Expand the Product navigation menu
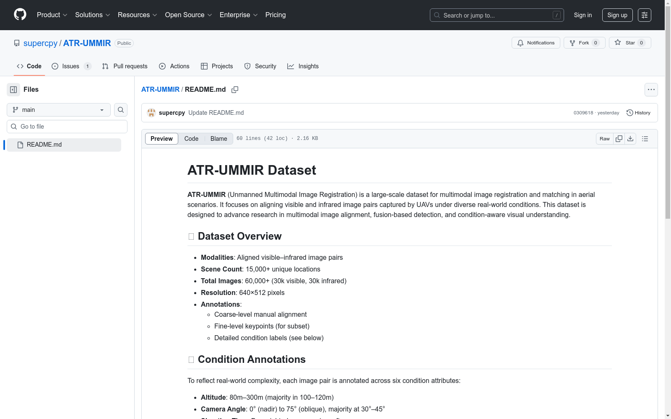The width and height of the screenshot is (671, 419). tap(52, 15)
